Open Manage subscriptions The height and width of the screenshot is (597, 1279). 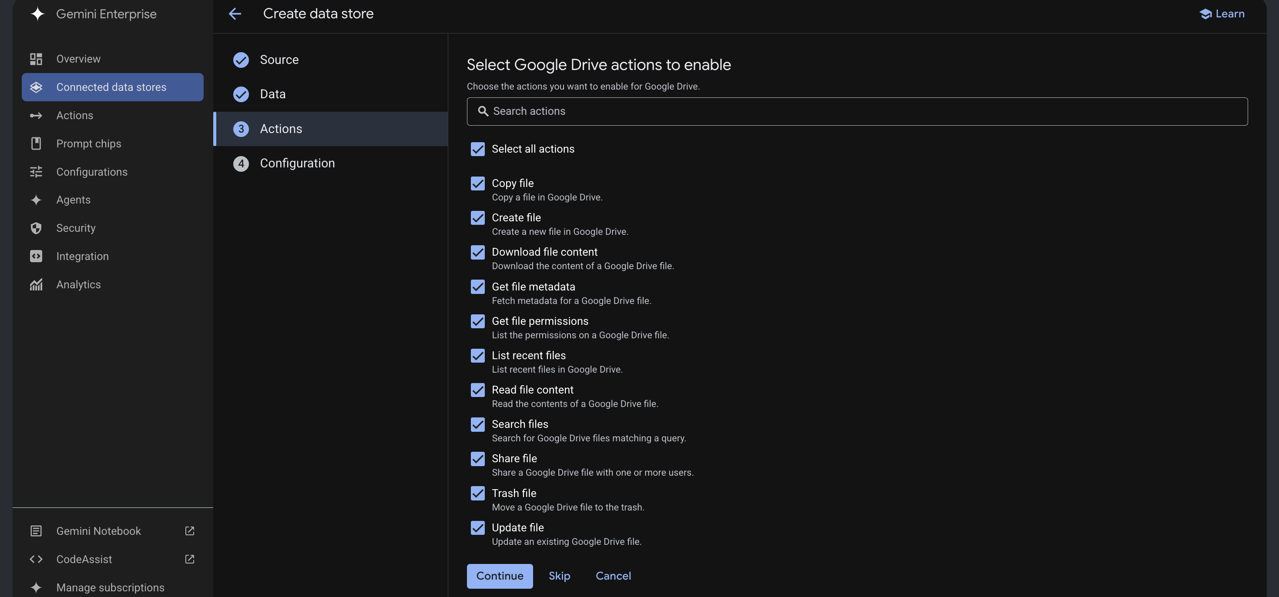tap(112, 587)
